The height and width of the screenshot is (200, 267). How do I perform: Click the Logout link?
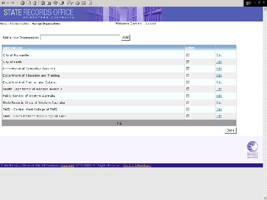[x=151, y=23]
